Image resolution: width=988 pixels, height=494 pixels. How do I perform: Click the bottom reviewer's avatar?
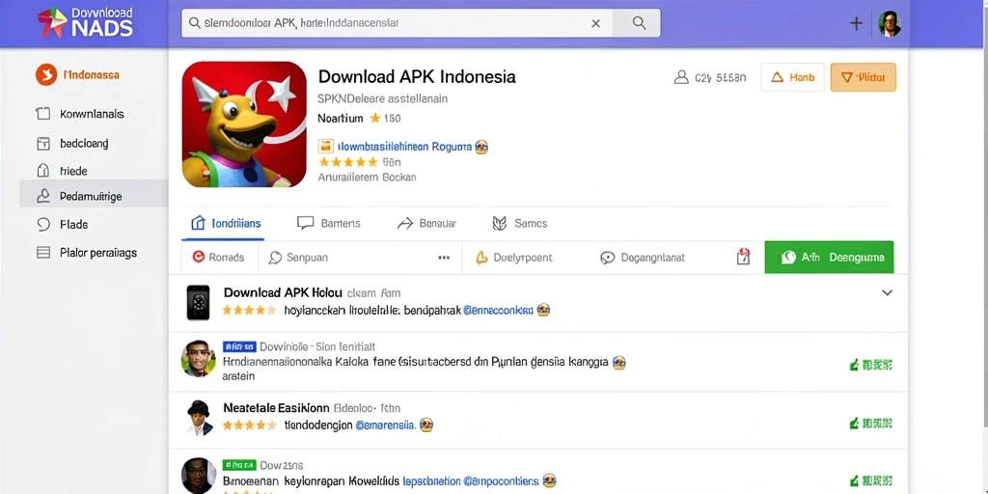pos(199,476)
